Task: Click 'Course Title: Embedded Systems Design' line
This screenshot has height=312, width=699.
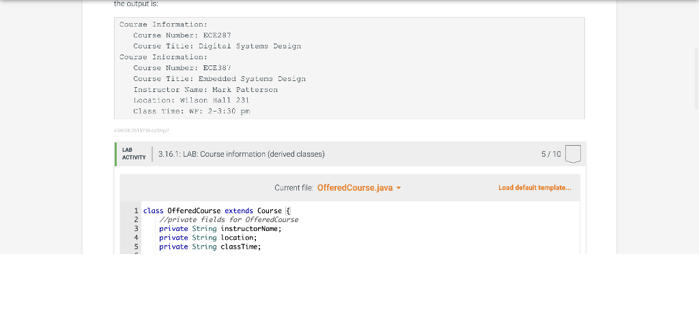Action: click(x=219, y=79)
